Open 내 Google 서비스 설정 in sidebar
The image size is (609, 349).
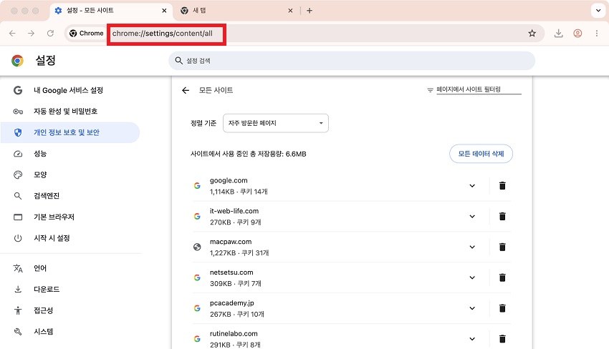pos(70,90)
